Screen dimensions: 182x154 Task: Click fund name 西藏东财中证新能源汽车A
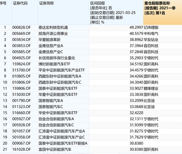coord(60,76)
